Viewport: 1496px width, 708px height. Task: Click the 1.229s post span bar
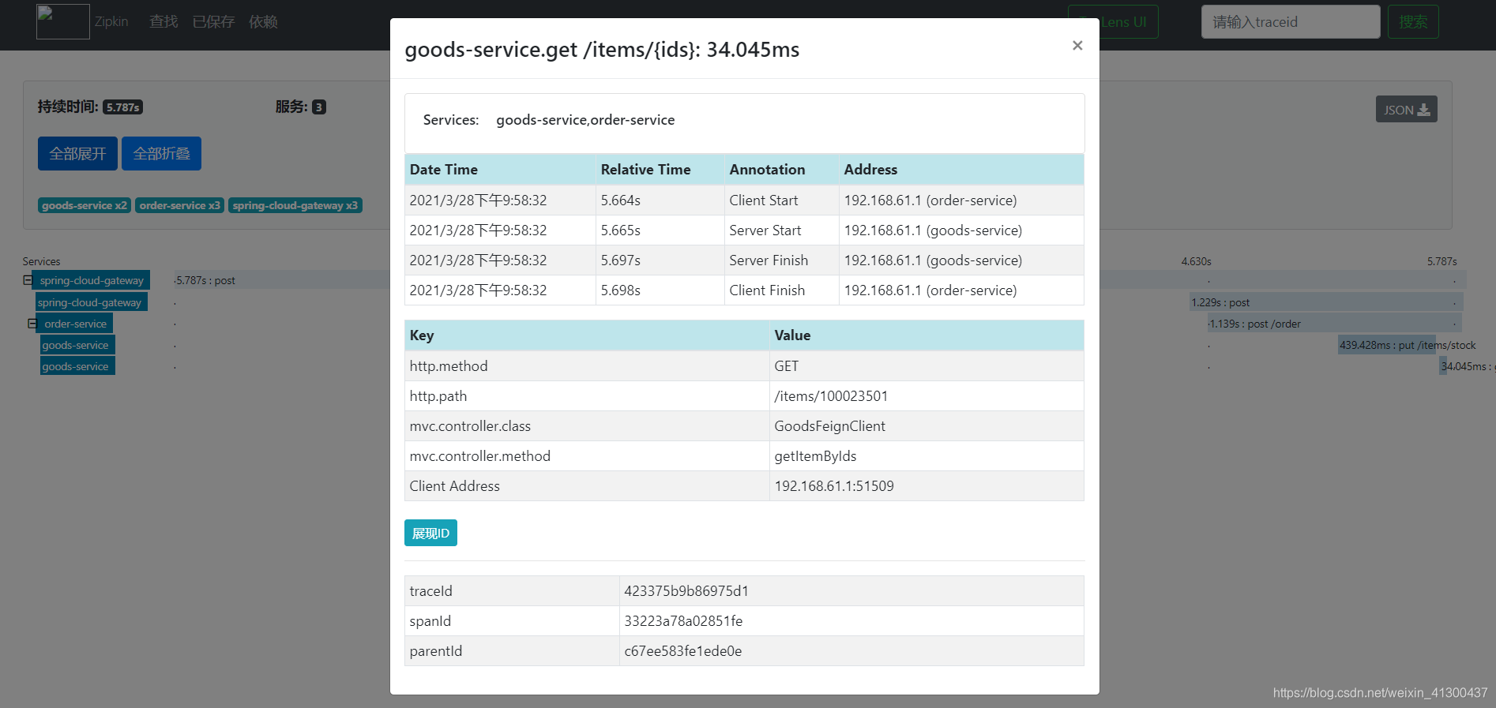(1326, 302)
